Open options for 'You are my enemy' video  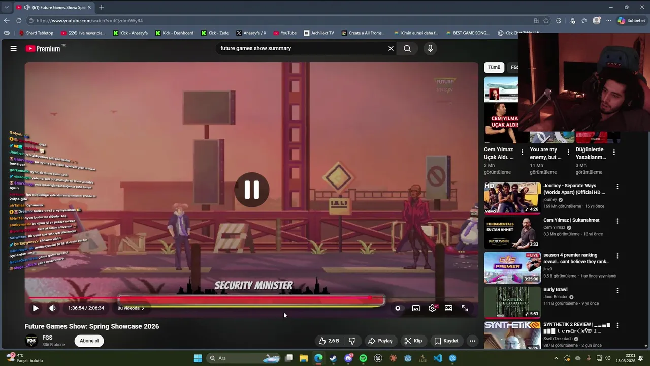568,152
